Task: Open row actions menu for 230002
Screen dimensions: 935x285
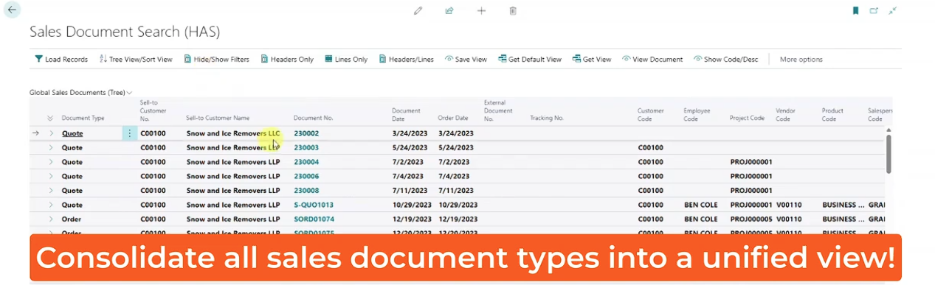Action: 129,133
